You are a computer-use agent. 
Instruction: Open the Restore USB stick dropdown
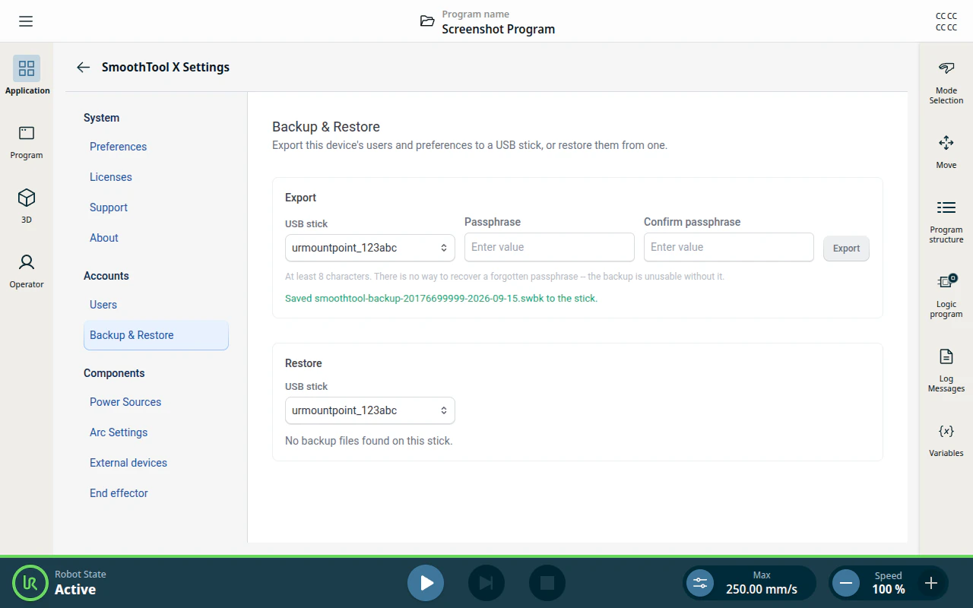point(370,410)
